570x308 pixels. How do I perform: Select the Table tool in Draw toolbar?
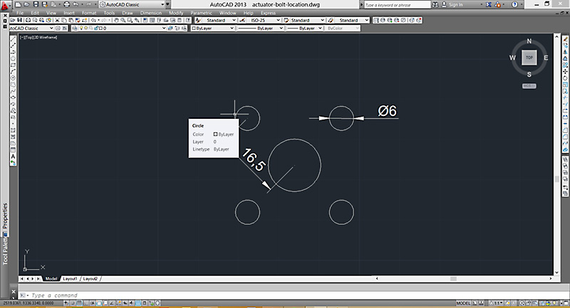[13, 150]
